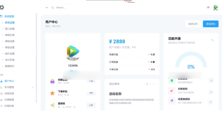Screen dimensions: 222x113
Task: Click the 活动名称 heading
Action: [x=115, y=94]
